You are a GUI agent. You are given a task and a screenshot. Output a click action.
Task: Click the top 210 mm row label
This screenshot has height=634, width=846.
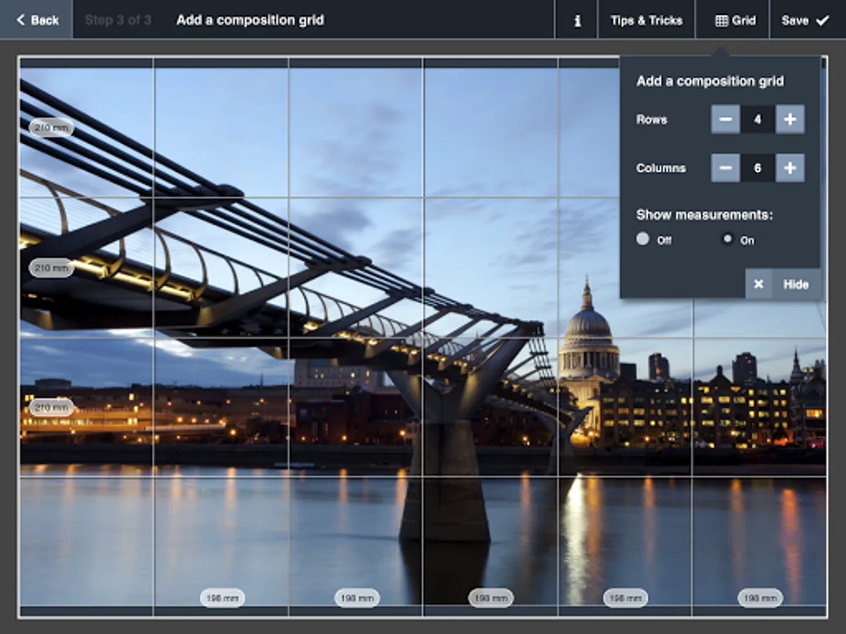[x=51, y=128]
